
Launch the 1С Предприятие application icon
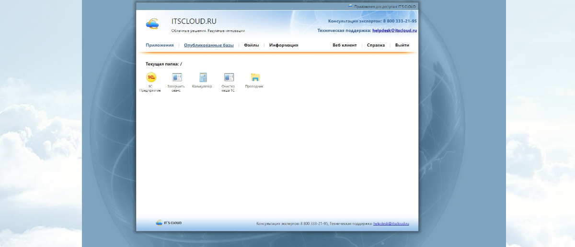click(151, 77)
